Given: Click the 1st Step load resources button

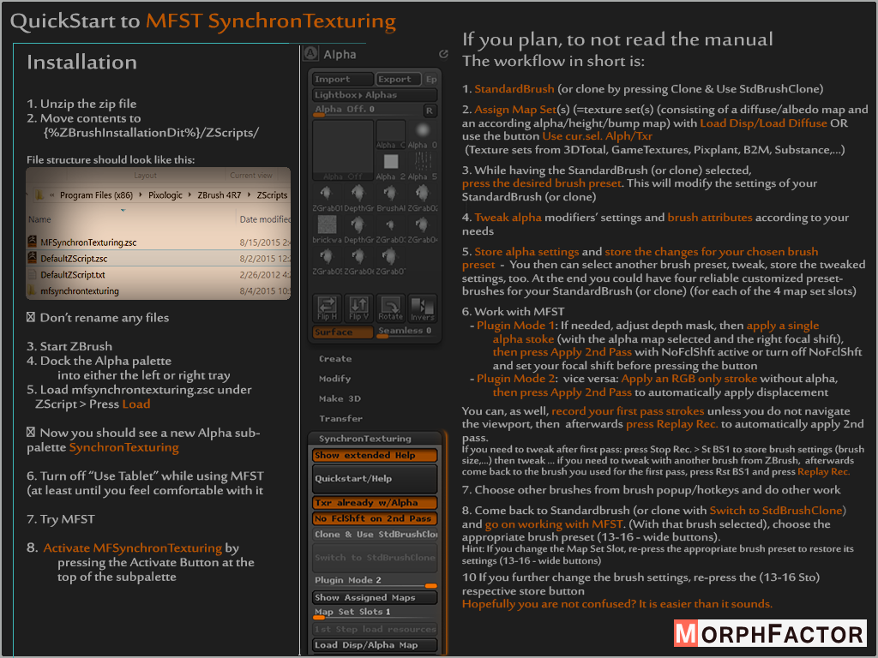Looking at the screenshot, I should 376,630.
